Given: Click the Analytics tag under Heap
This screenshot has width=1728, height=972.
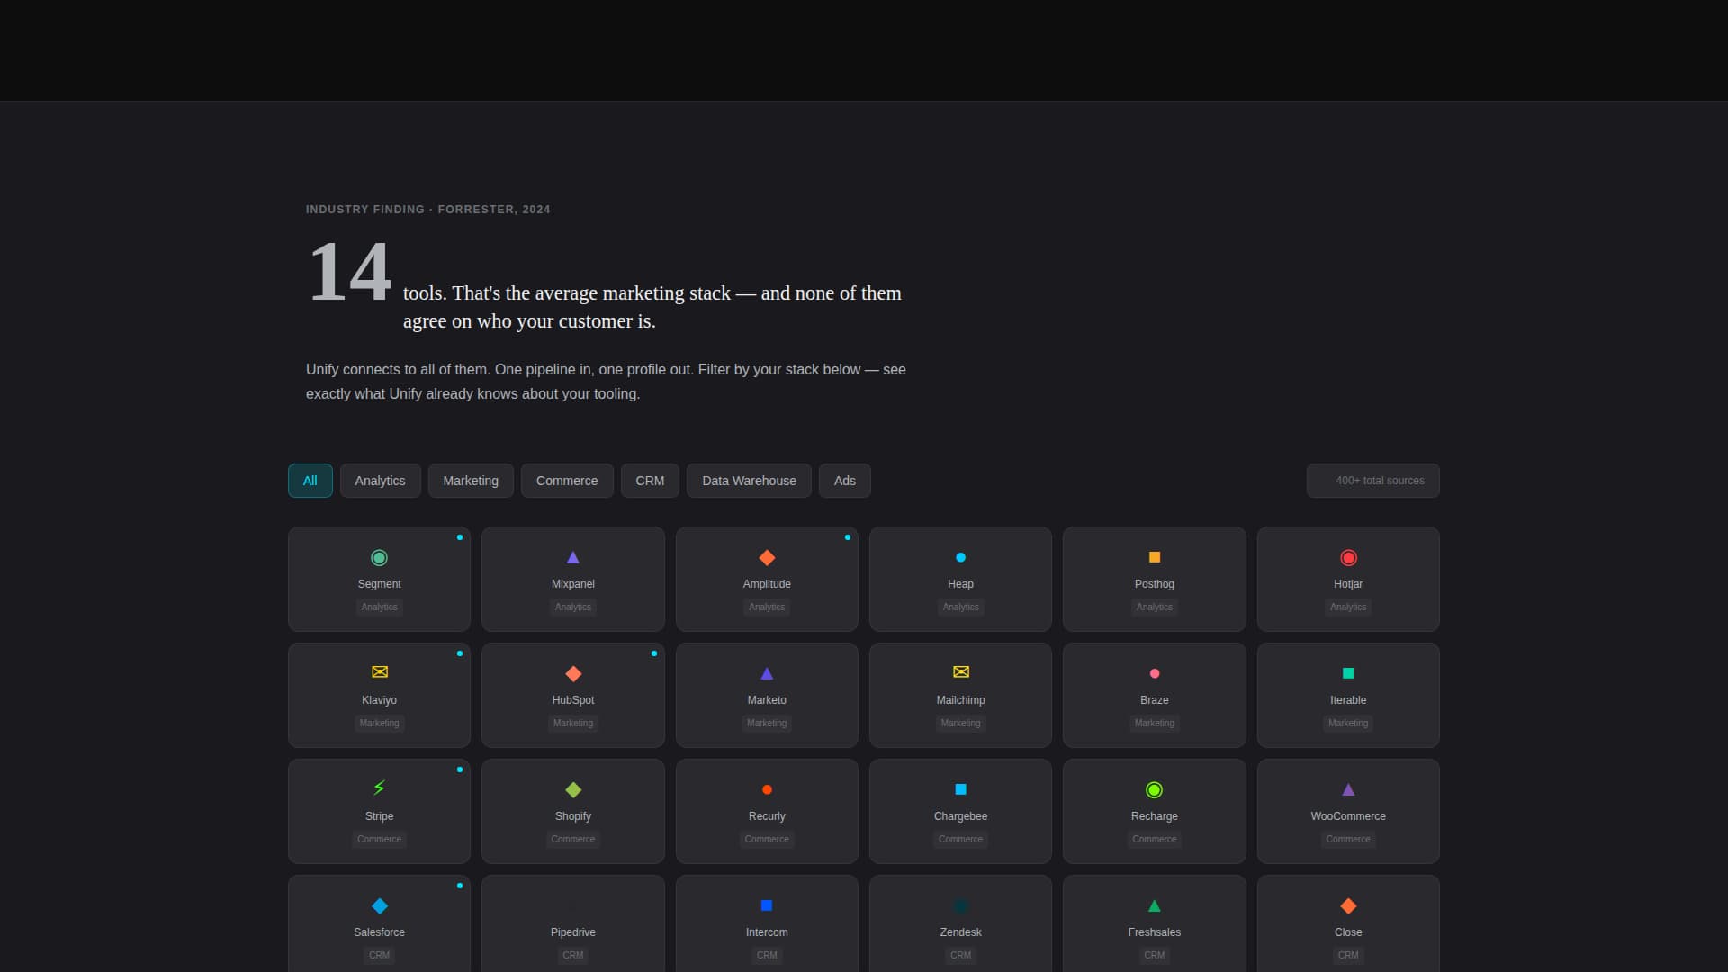Looking at the screenshot, I should [960, 607].
